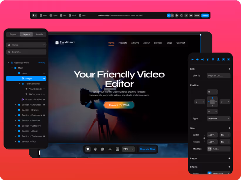Click Services in the site preview navigation
This screenshot has width=241, height=180.
click(158, 43)
